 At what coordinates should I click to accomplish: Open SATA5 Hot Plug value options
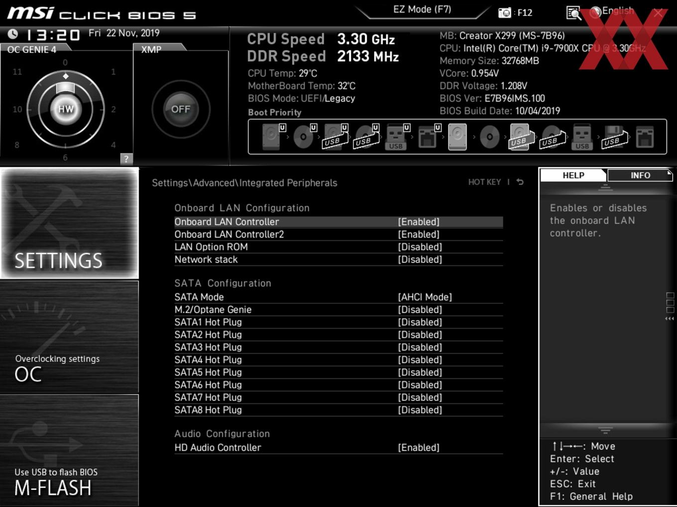[420, 372]
